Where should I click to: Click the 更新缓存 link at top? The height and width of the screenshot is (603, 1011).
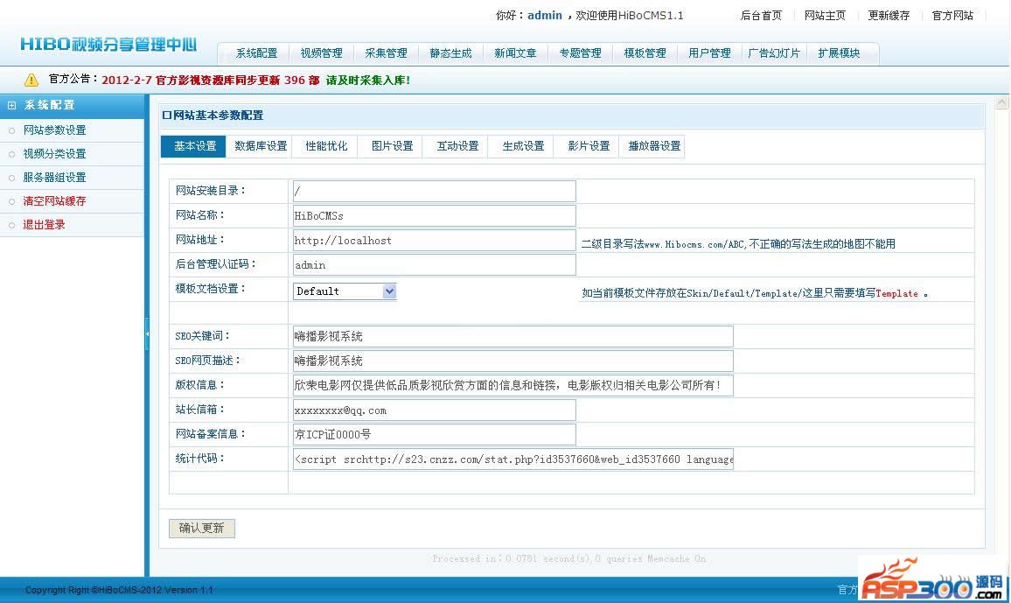(889, 16)
